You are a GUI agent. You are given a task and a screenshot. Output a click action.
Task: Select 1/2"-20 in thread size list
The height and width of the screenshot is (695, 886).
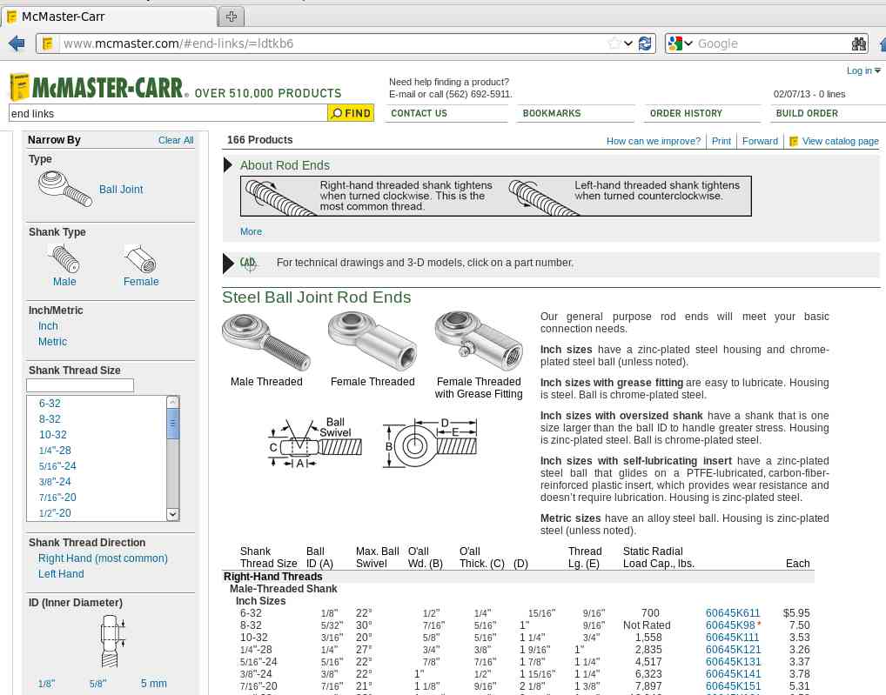55,513
